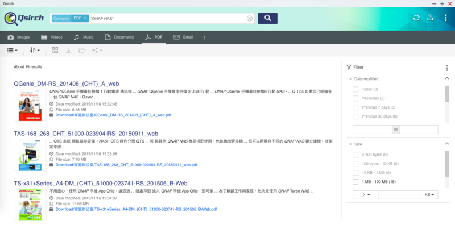Remove the PDF category tag

tap(85, 18)
